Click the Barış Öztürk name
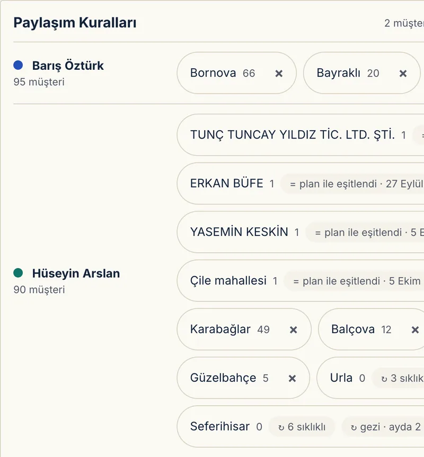This screenshot has height=457, width=424. pyautogui.click(x=68, y=66)
